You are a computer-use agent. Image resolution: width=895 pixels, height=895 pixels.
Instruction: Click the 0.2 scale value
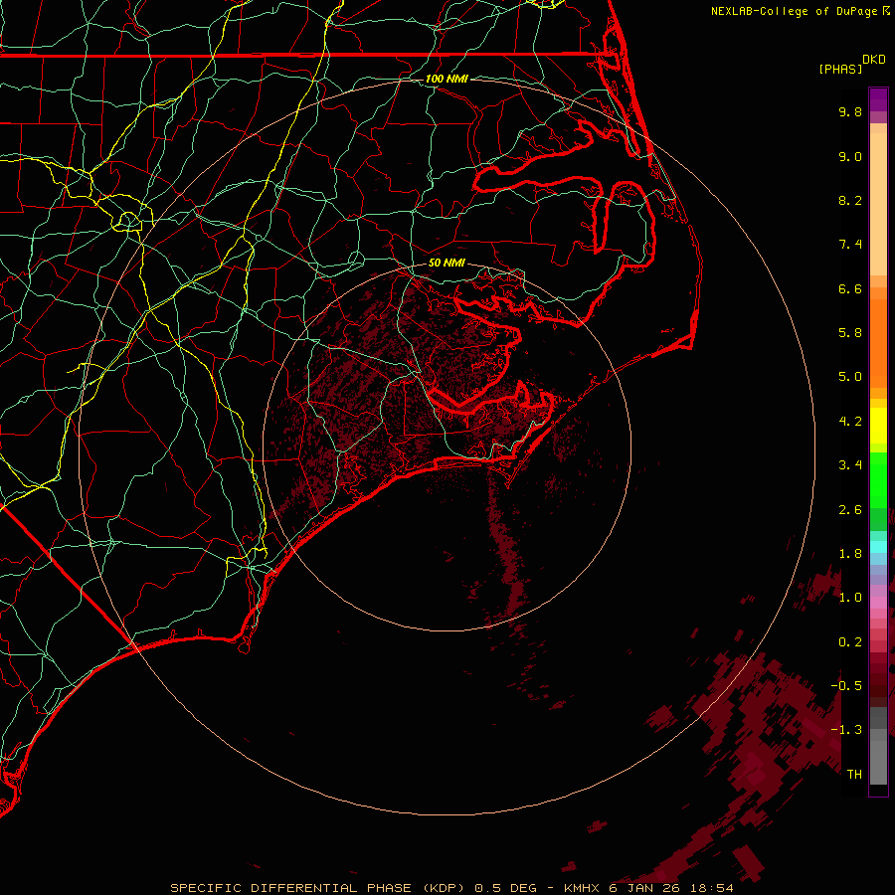coord(850,642)
